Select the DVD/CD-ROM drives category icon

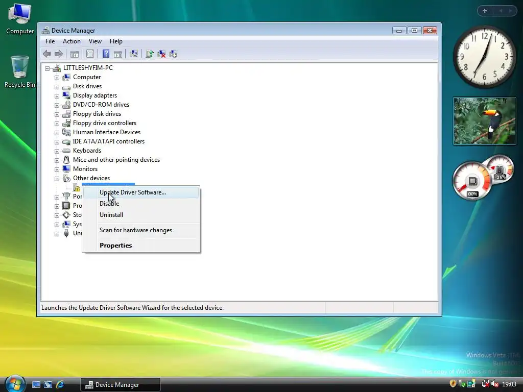coord(66,105)
